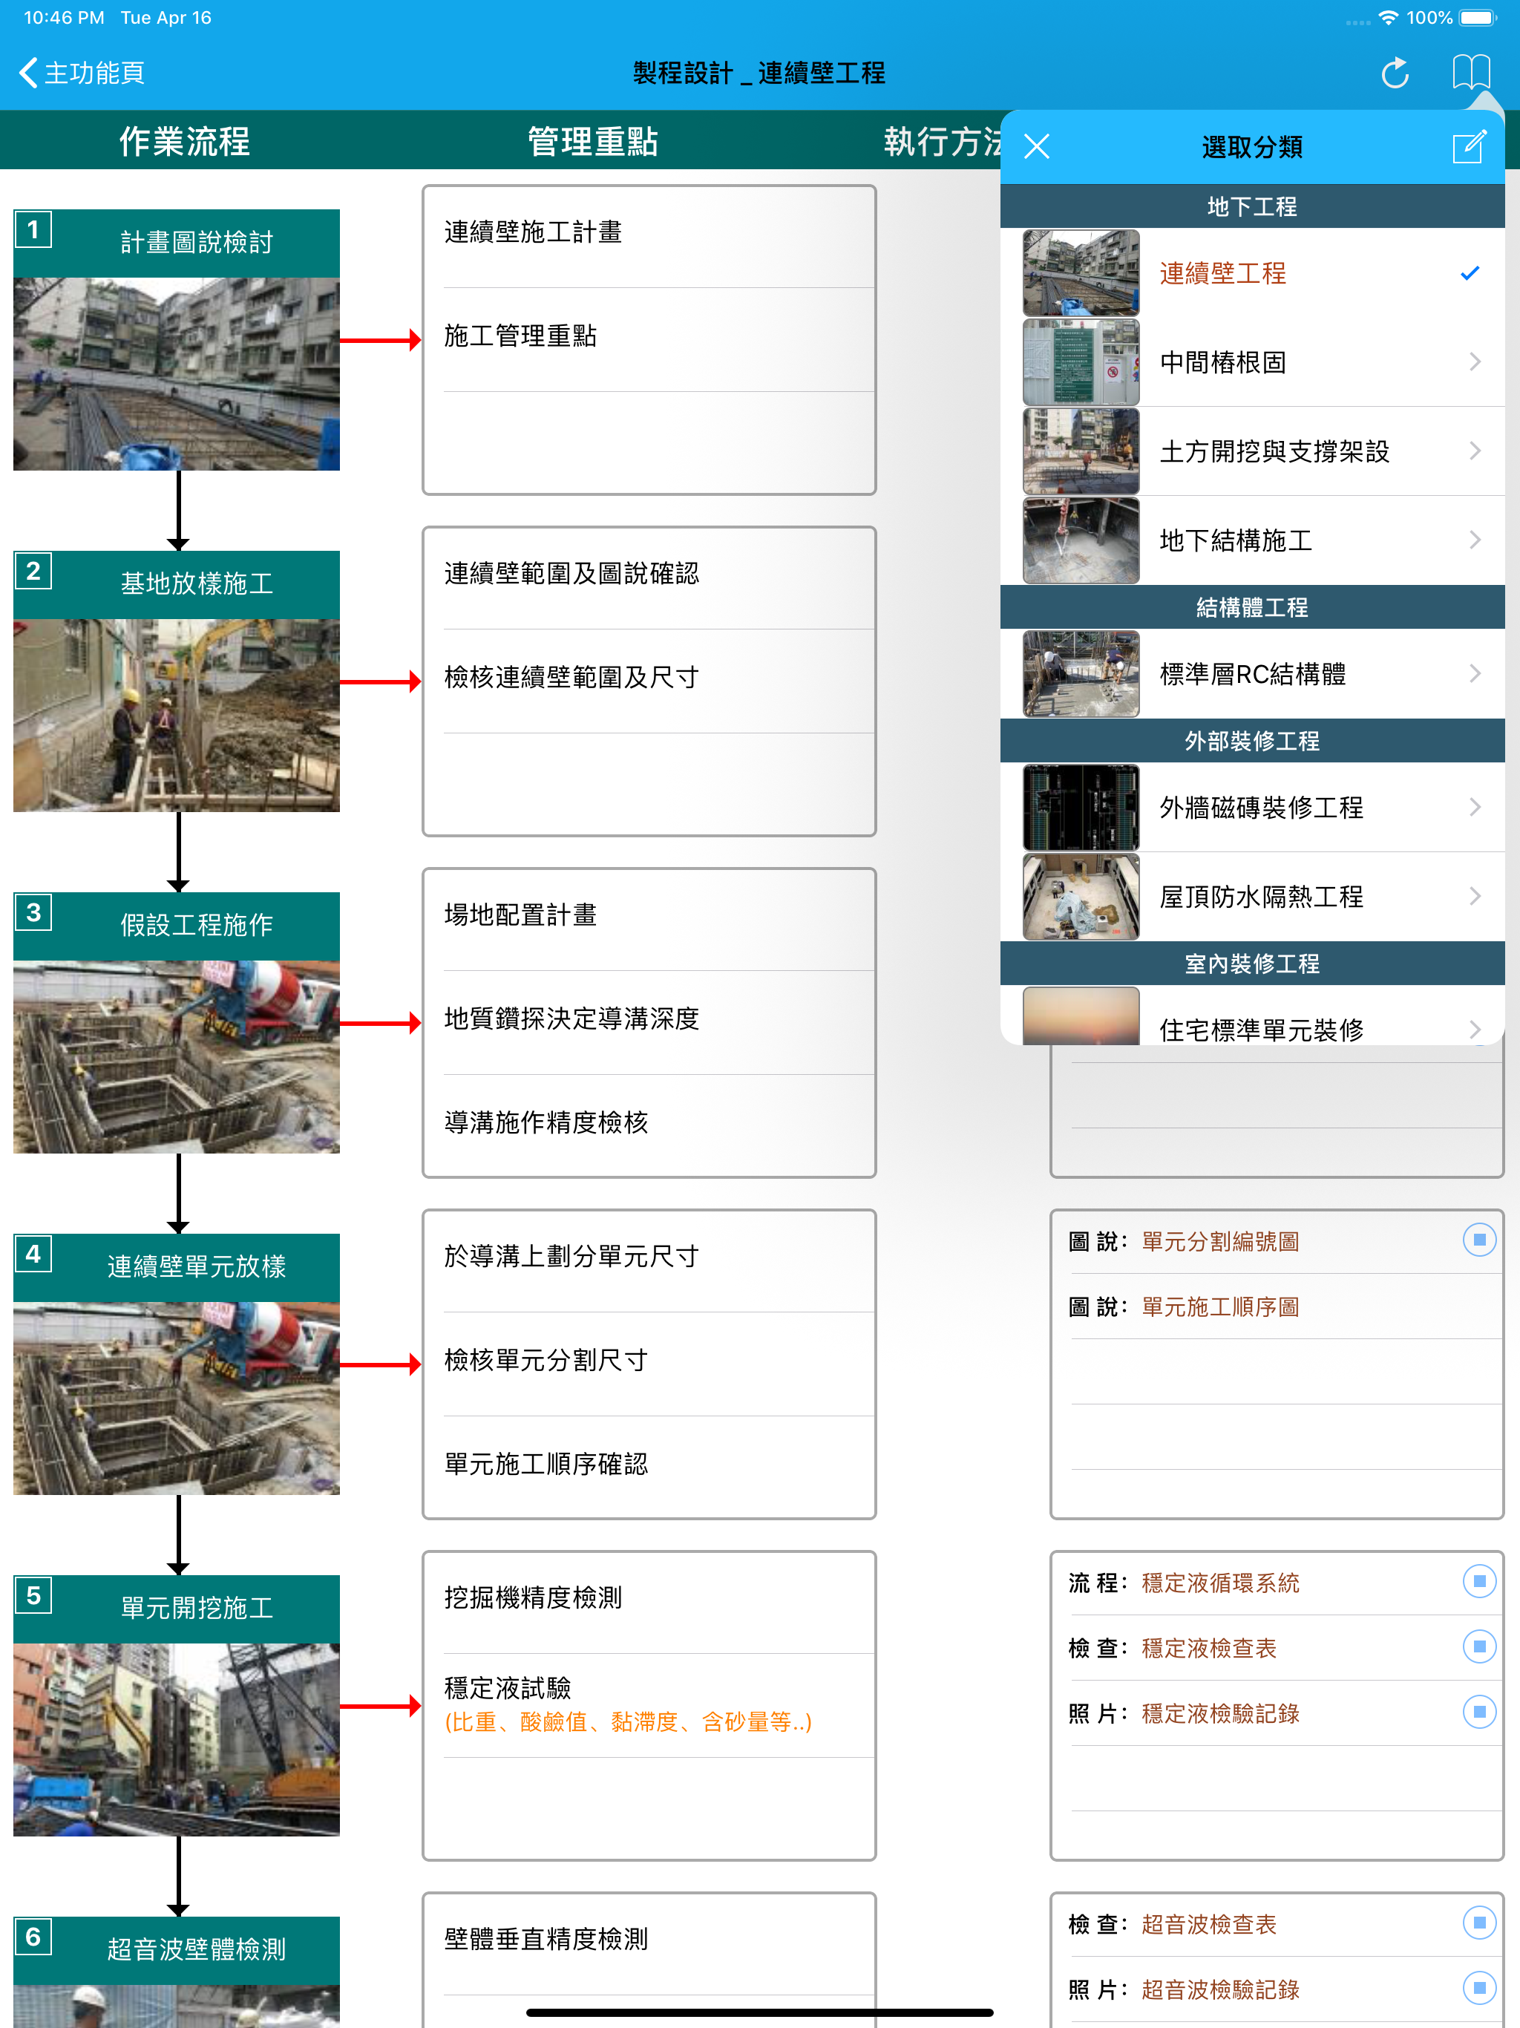
Task: Toggle radio button for 穩定液檢驗記錄
Action: pos(1478,1712)
